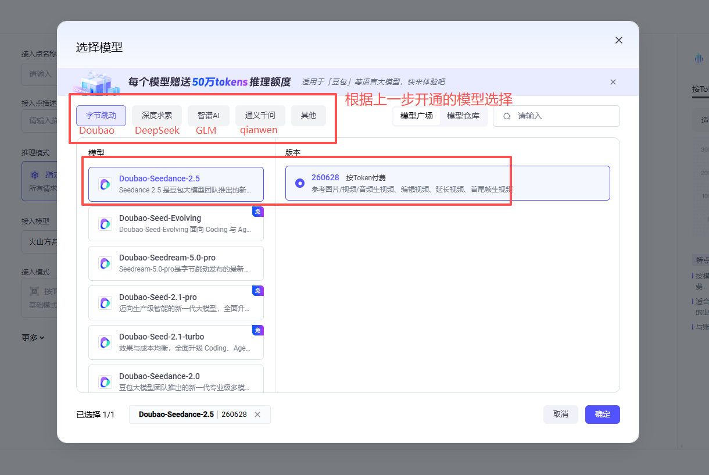
Task: Click the 免 badge on Doubao-Seed-Evolving
Action: (x=257, y=212)
